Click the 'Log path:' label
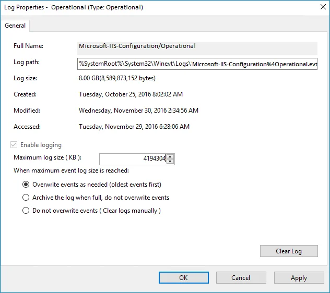This screenshot has height=293, width=330. pyautogui.click(x=27, y=62)
